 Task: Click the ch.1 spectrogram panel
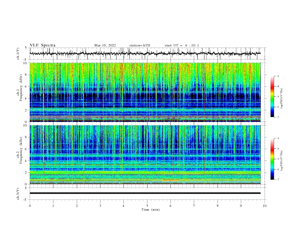coord(145,92)
